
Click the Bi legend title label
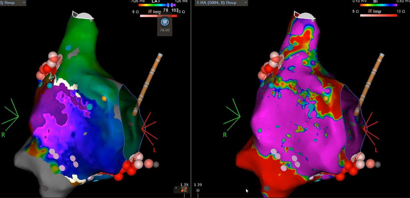coord(375,1)
